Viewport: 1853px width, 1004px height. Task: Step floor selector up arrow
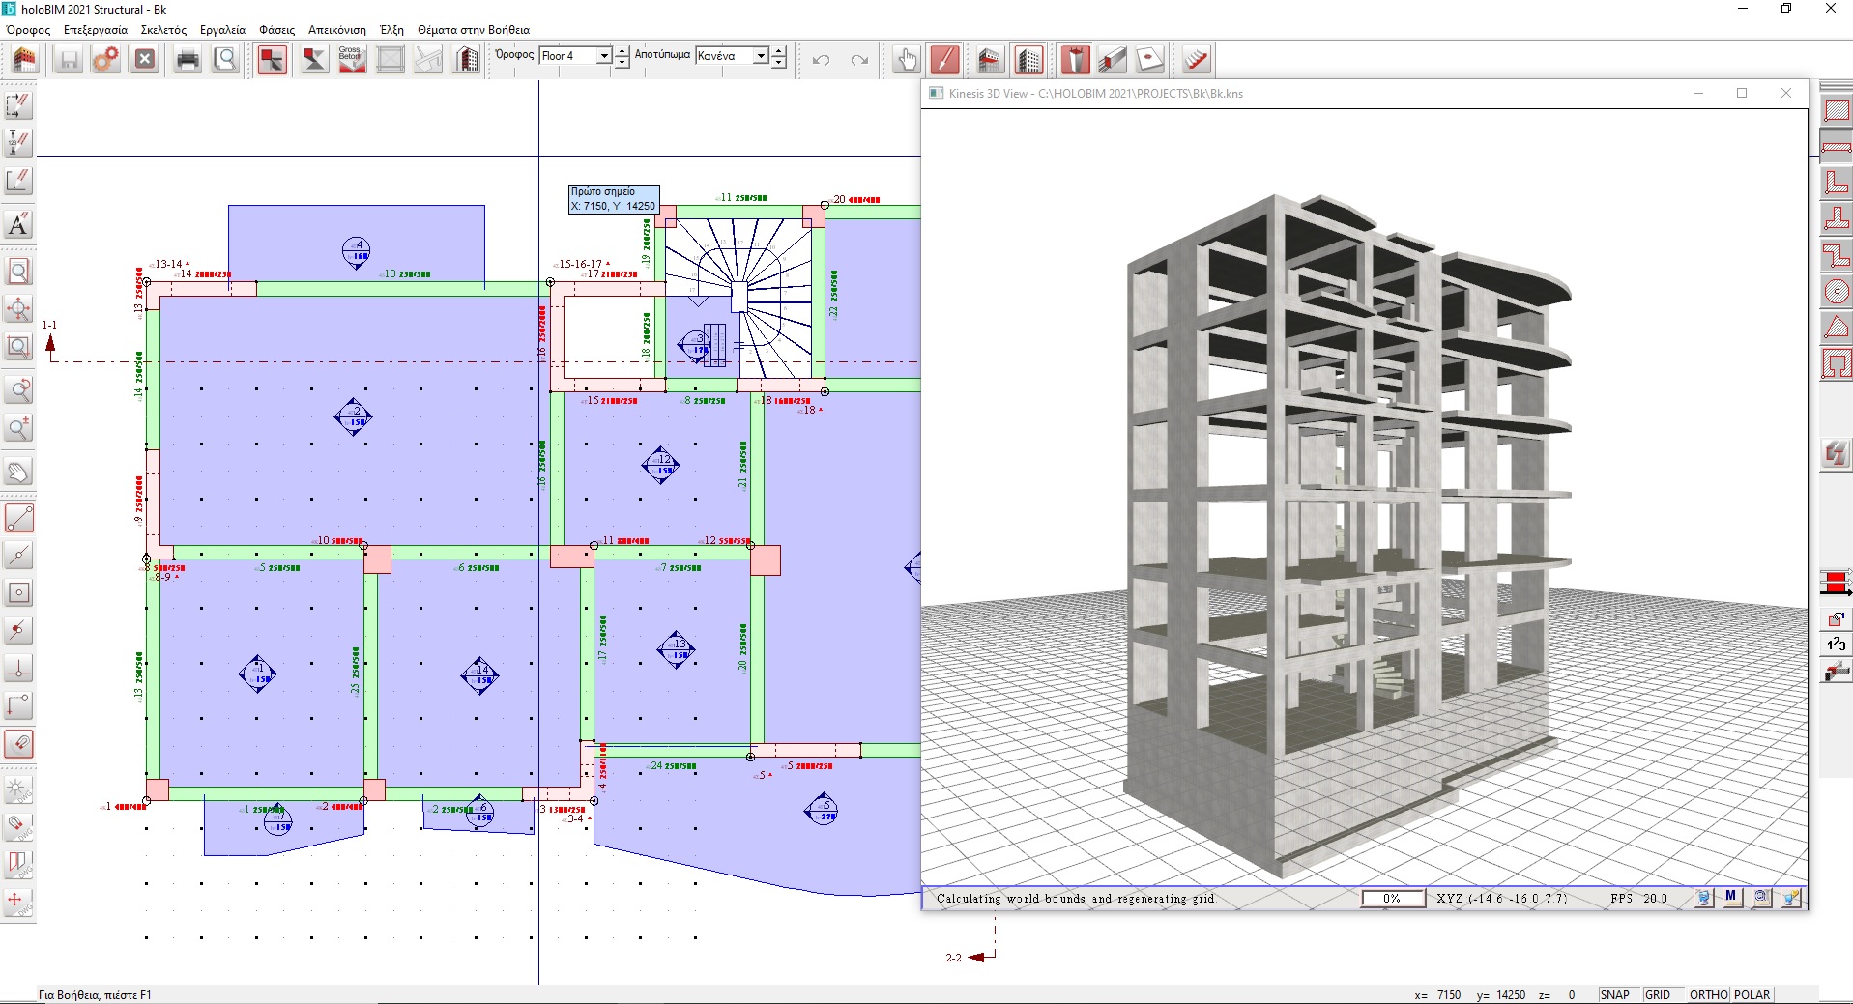click(x=622, y=50)
